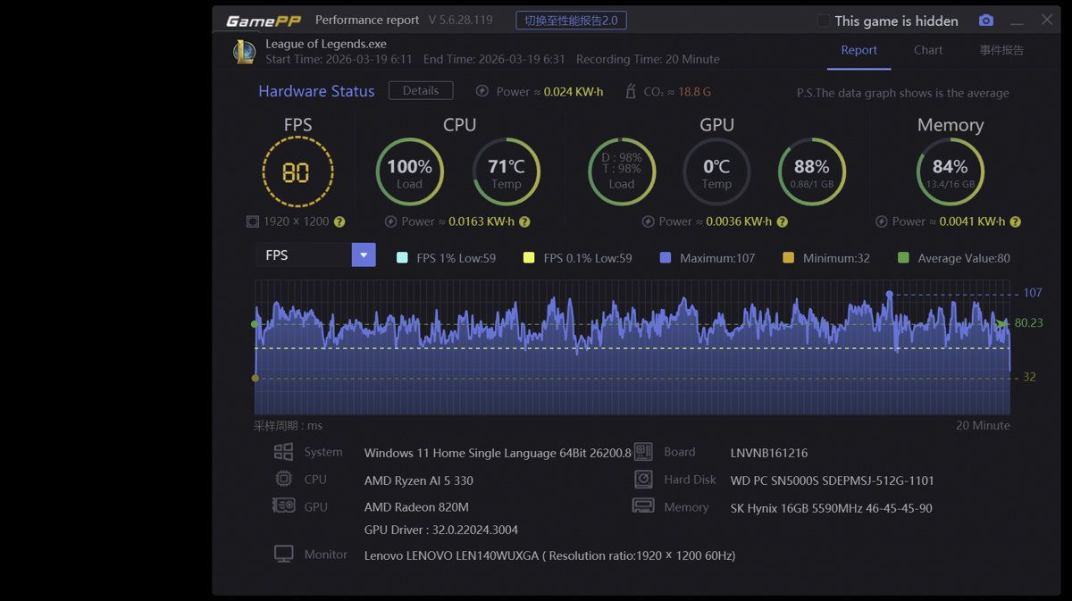Click the Details button
The width and height of the screenshot is (1072, 601).
(x=421, y=91)
